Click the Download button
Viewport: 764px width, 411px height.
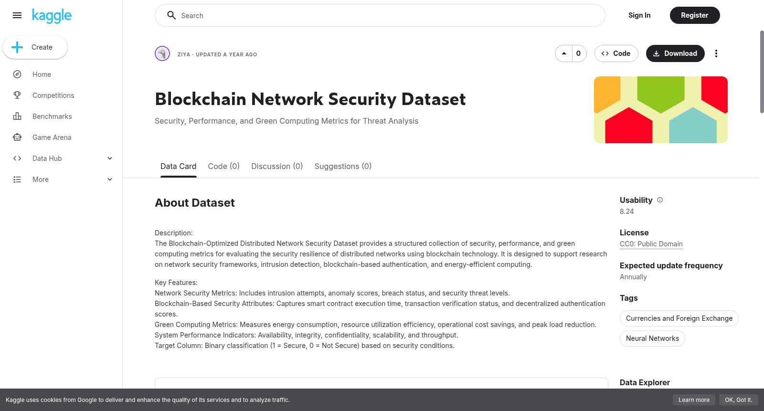tap(675, 53)
